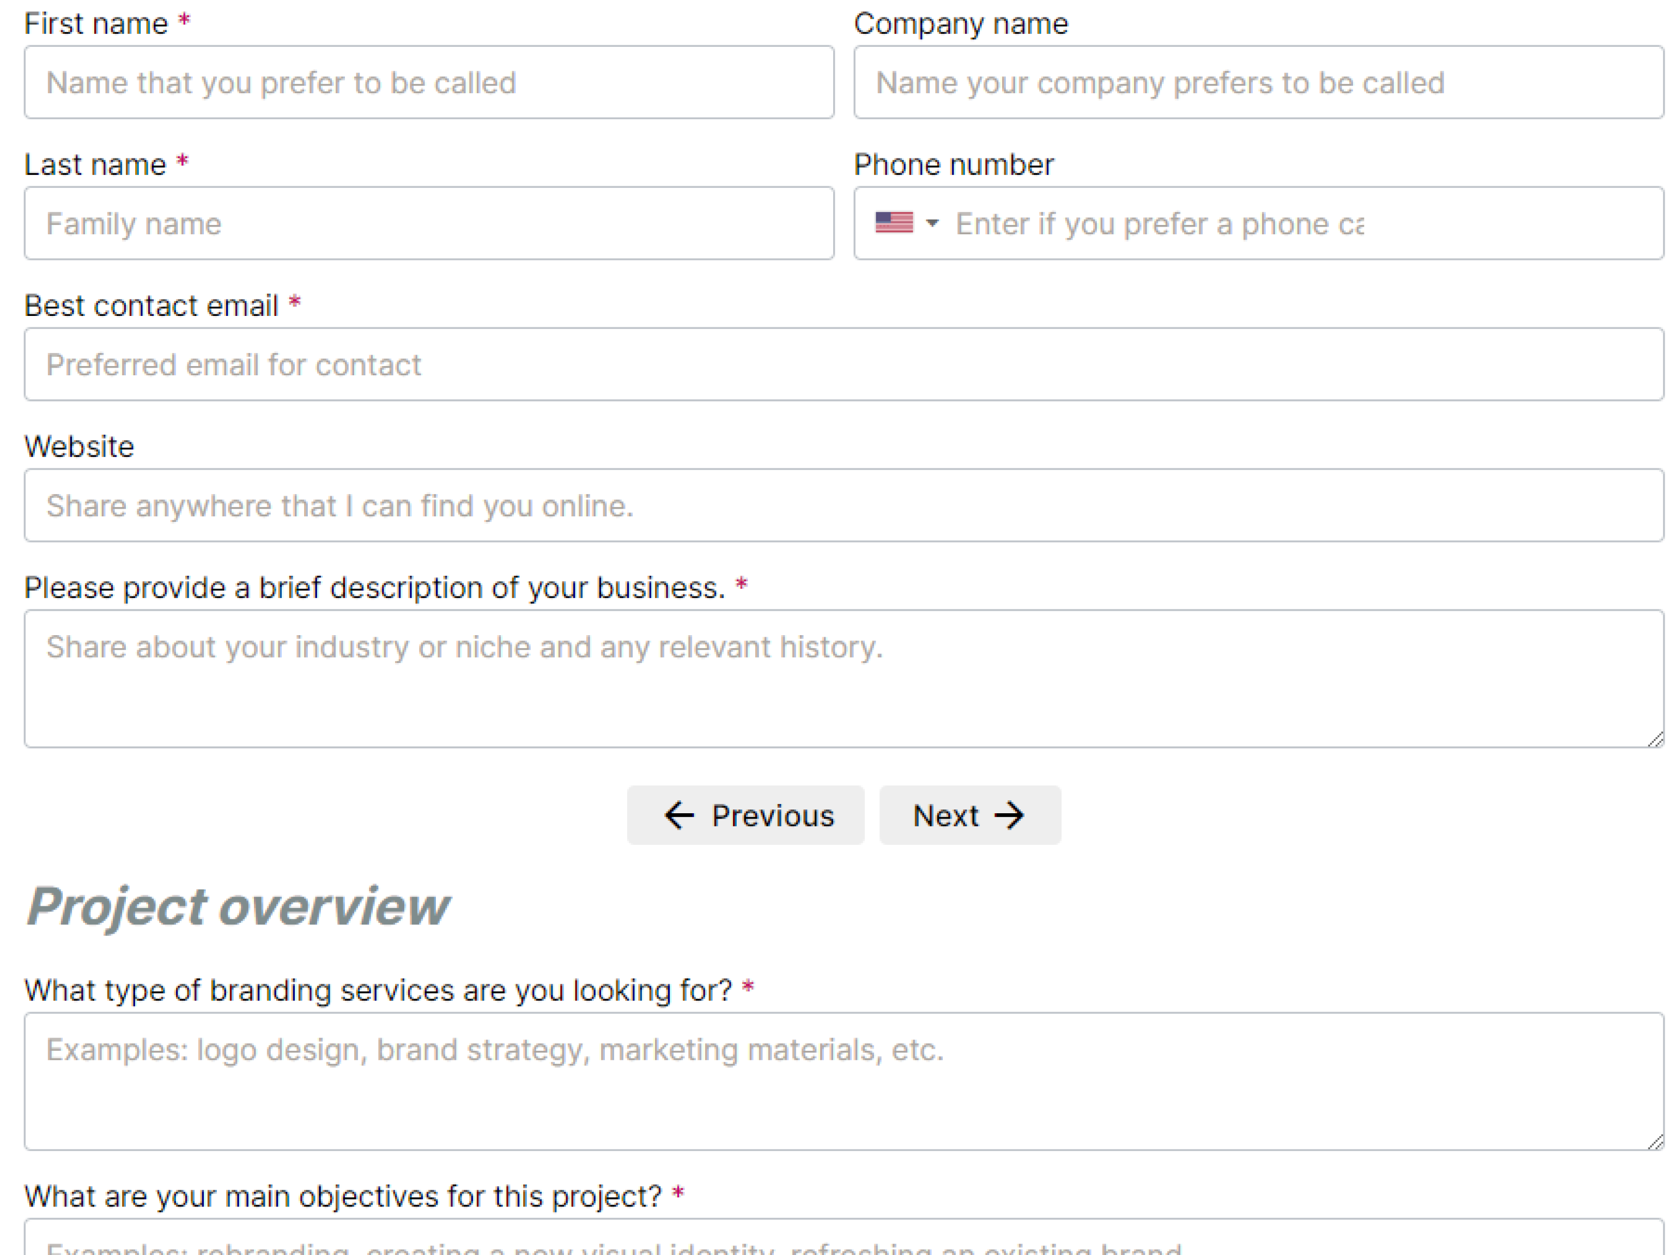Focus the main objectives textarea
1674x1255 pixels.
(843, 1241)
